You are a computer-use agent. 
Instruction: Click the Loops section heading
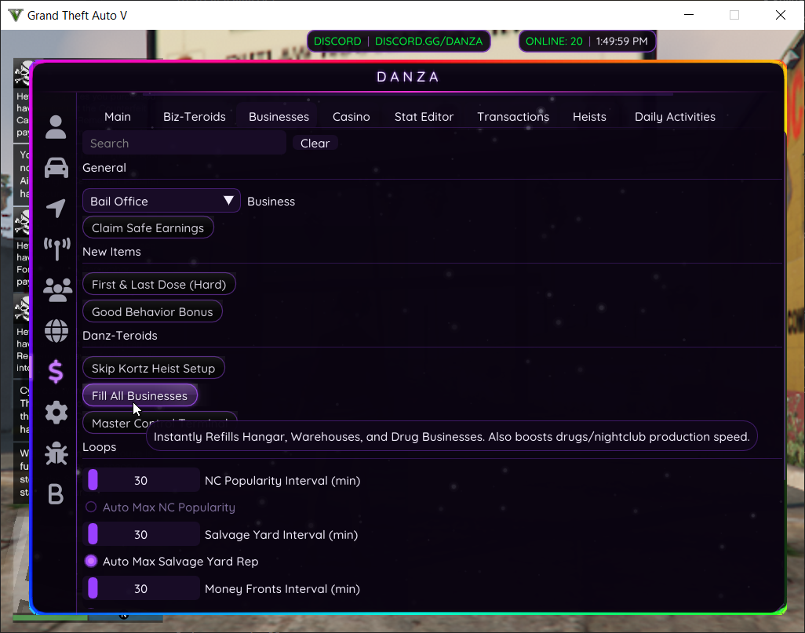pyautogui.click(x=99, y=447)
